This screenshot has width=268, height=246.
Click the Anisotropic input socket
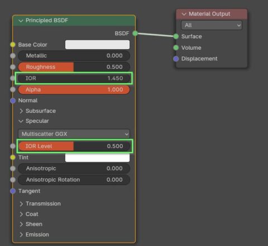click(x=13, y=168)
